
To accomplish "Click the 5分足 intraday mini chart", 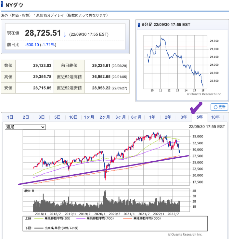I will click(175, 62).
